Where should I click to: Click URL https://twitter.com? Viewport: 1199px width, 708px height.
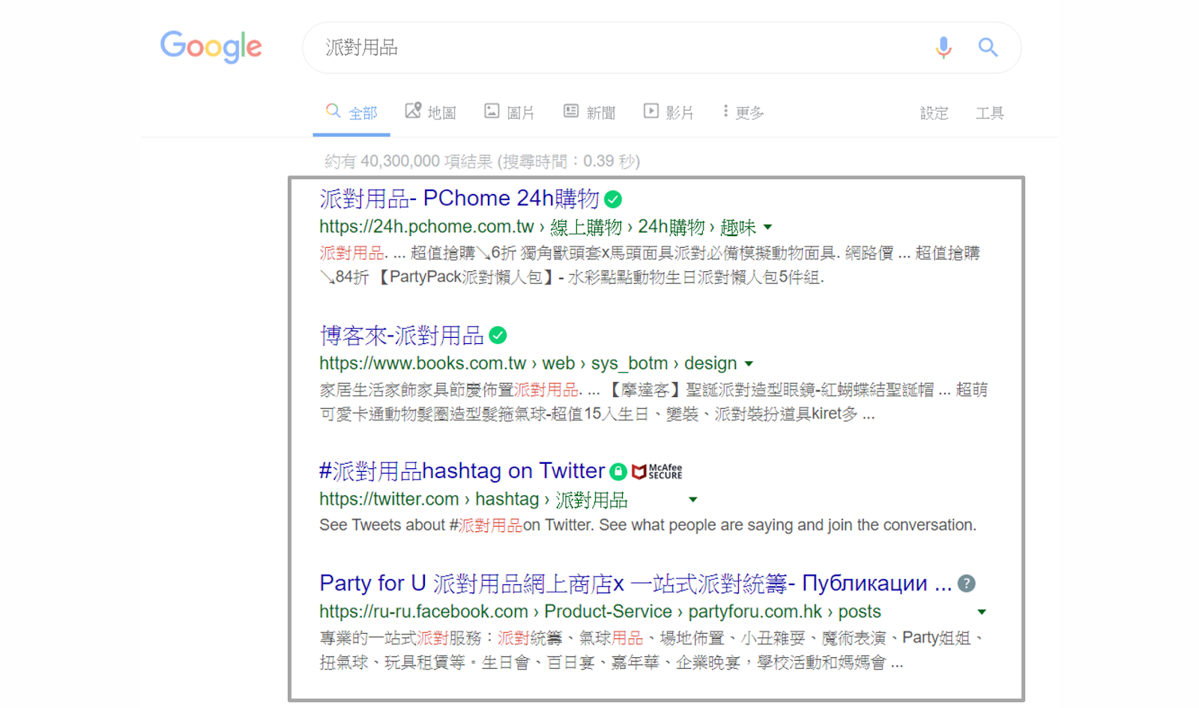389,499
